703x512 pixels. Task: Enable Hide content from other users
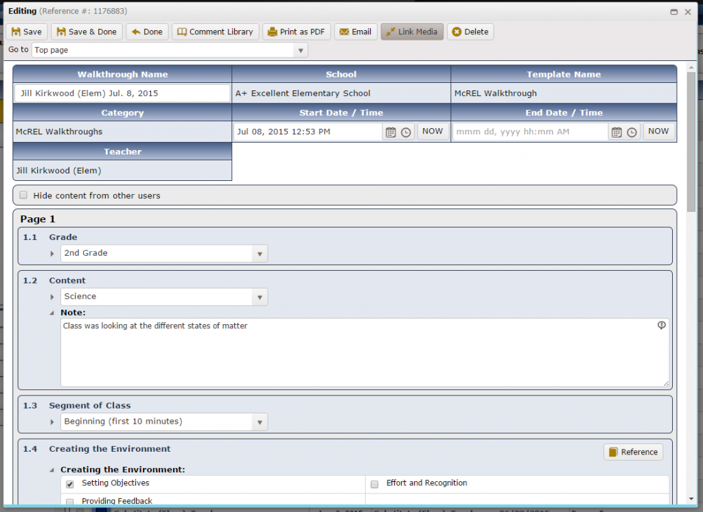click(x=23, y=195)
